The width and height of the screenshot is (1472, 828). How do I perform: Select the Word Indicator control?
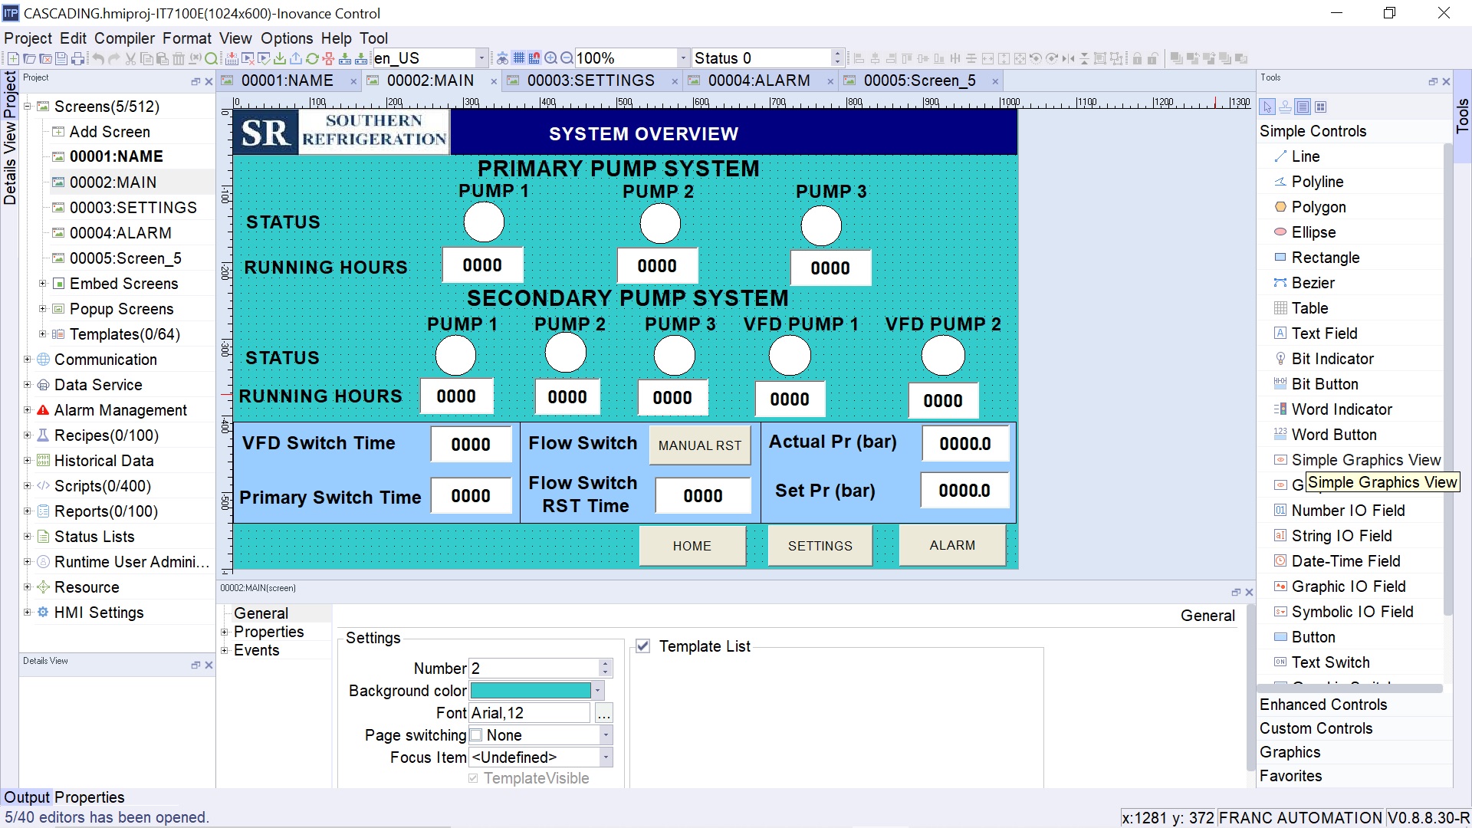1341,409
